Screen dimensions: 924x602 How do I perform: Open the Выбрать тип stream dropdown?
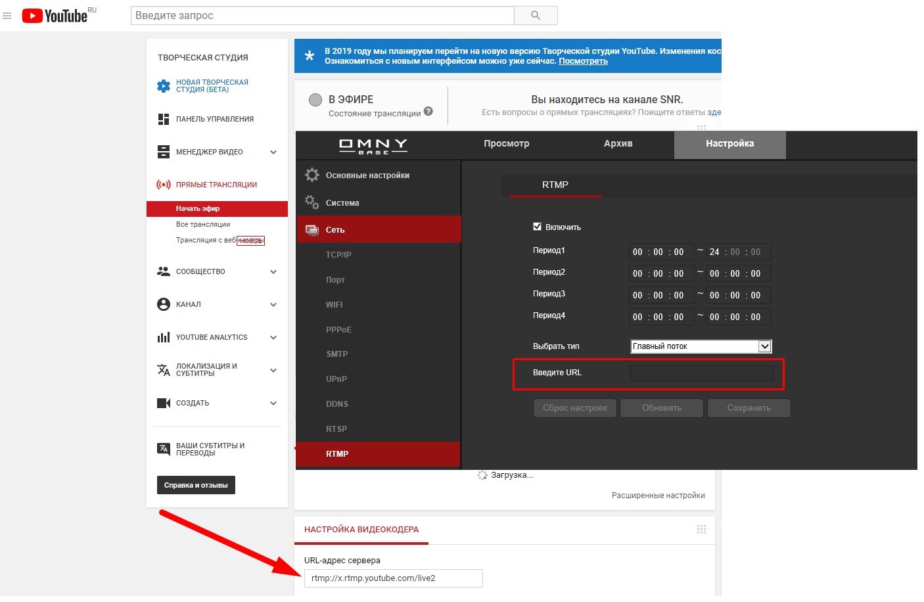[x=701, y=346]
